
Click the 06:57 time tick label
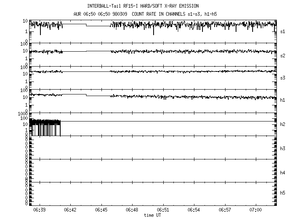pos(225,210)
